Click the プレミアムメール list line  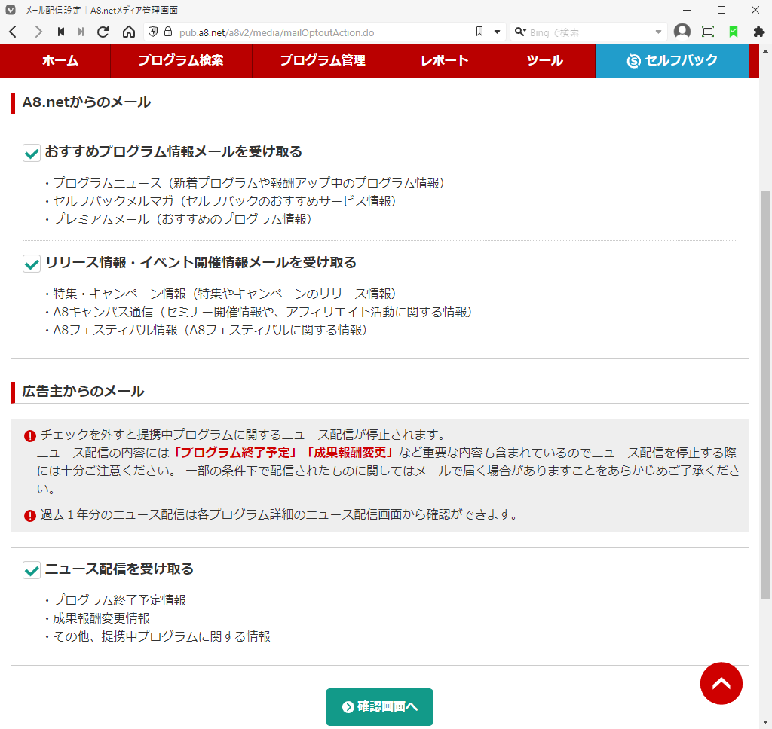click(x=178, y=219)
